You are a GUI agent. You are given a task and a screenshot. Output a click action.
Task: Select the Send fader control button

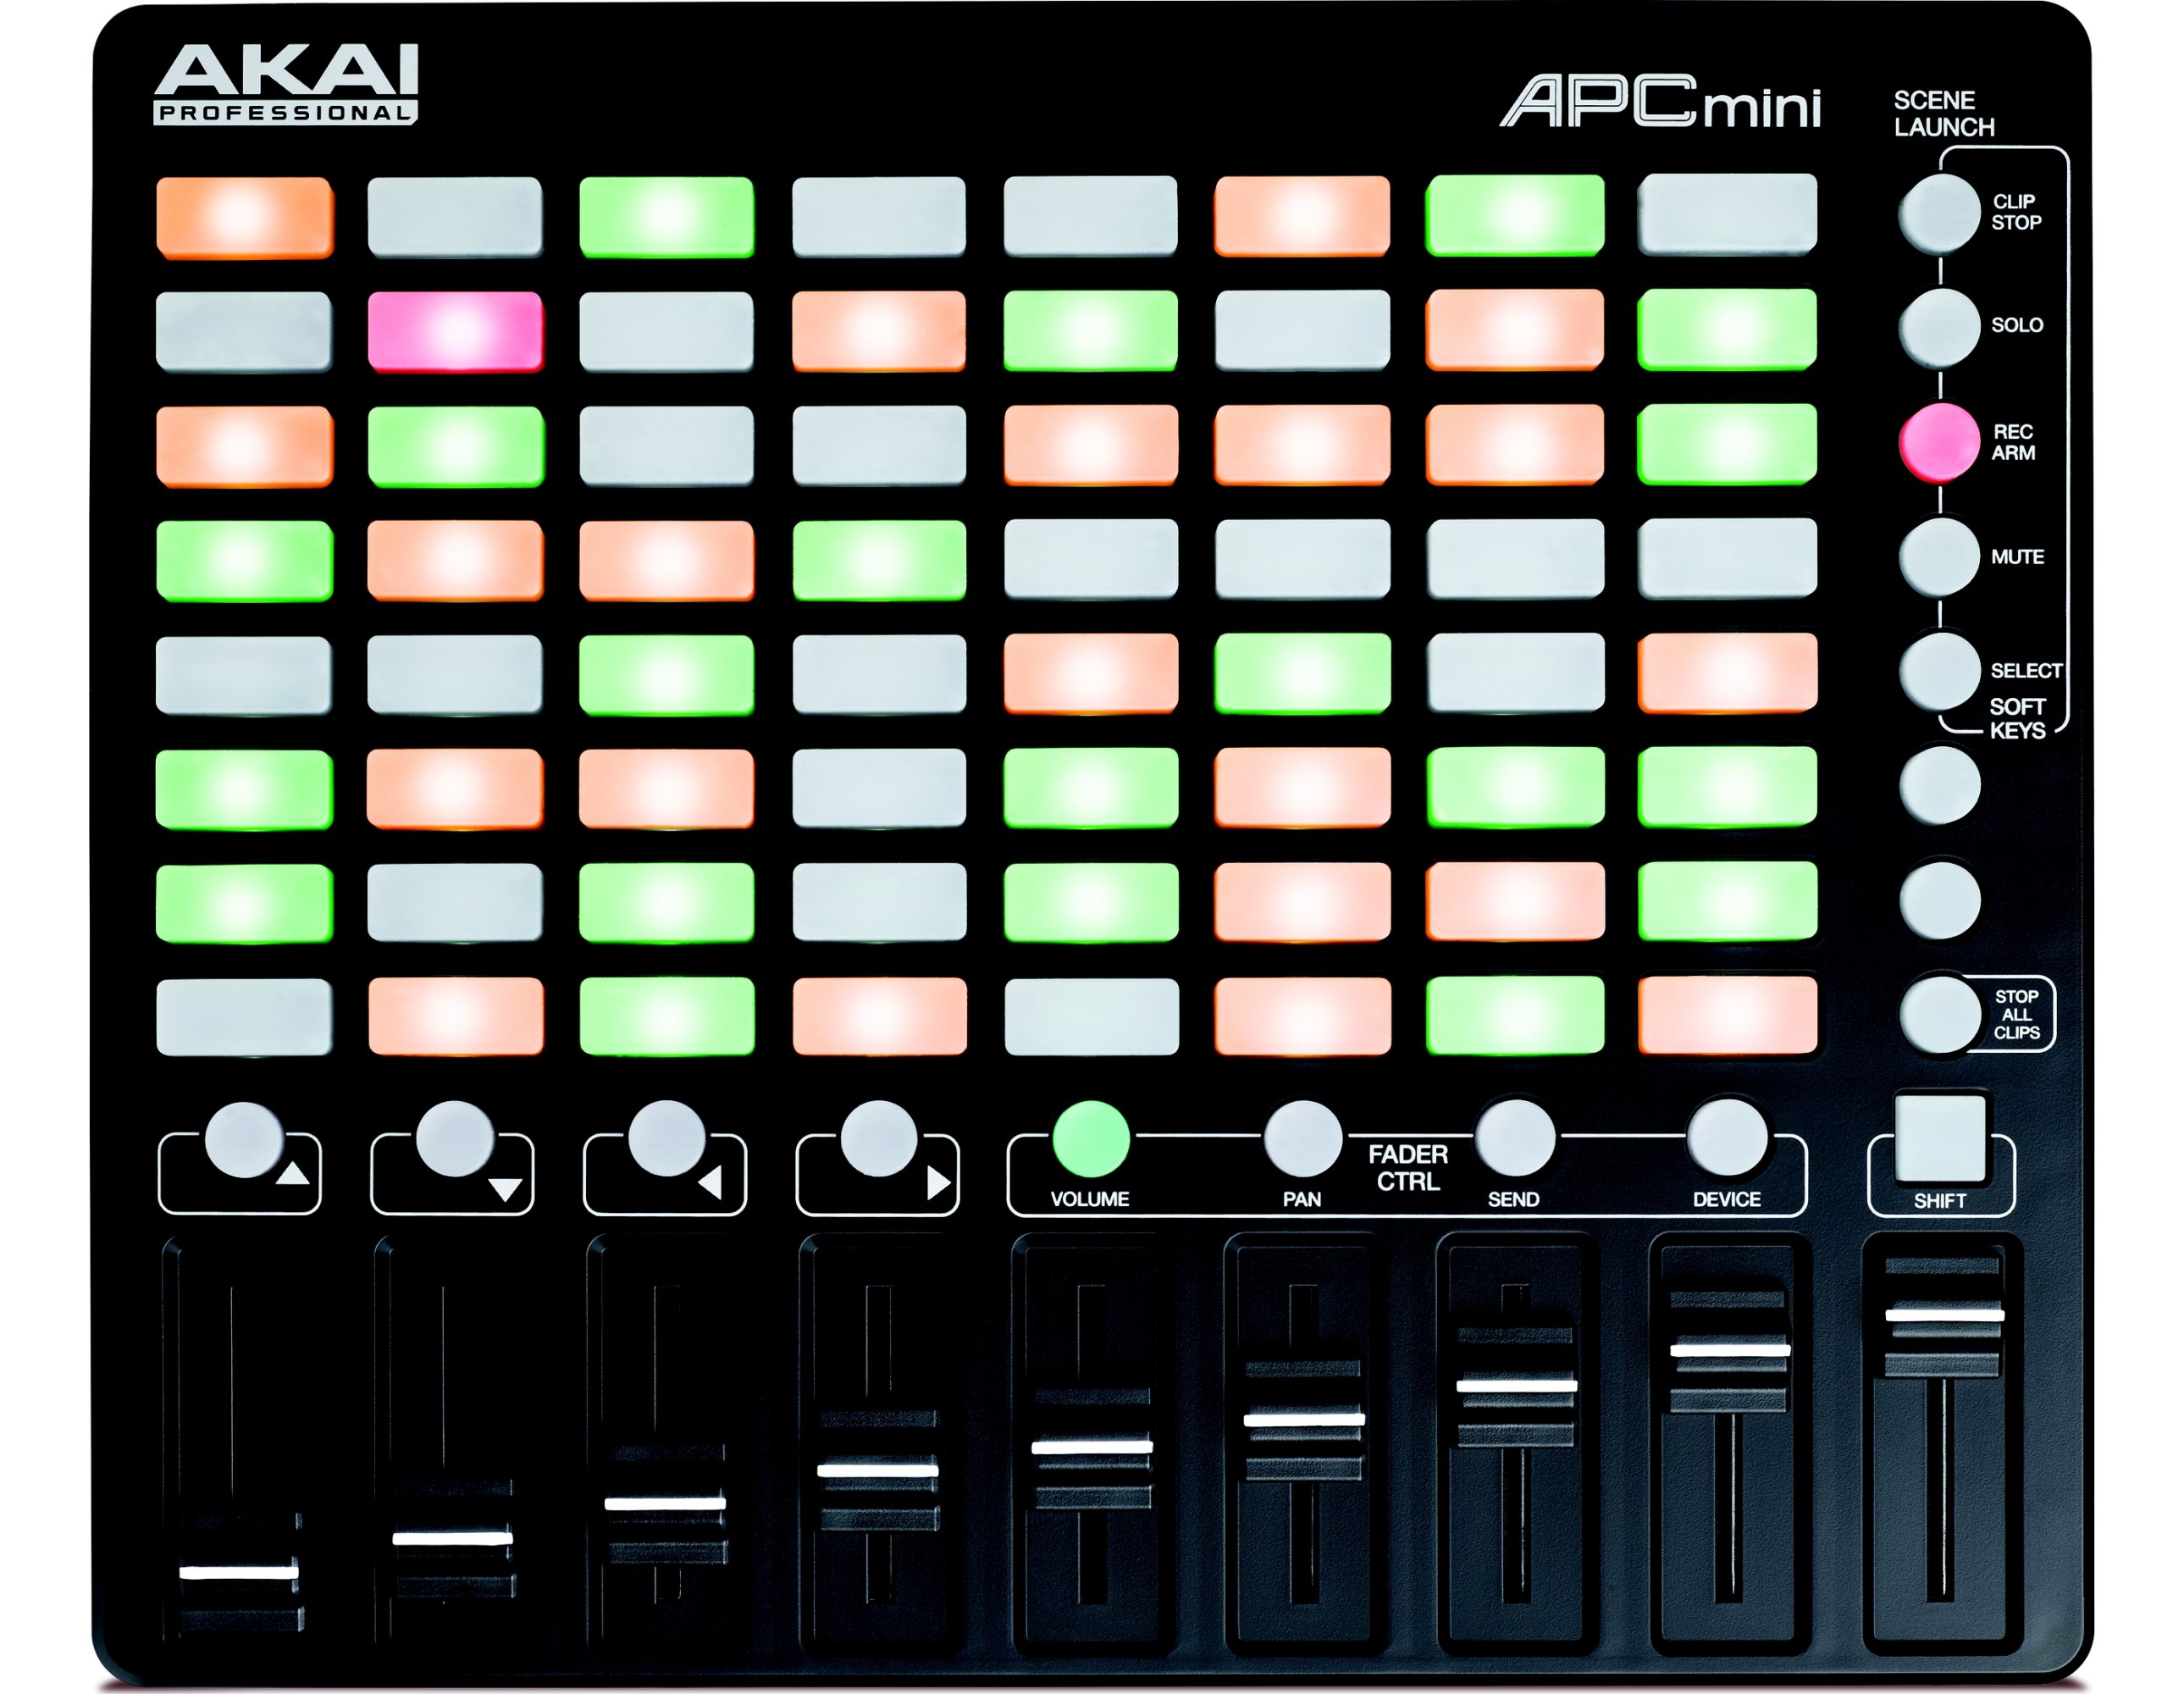[1515, 1139]
